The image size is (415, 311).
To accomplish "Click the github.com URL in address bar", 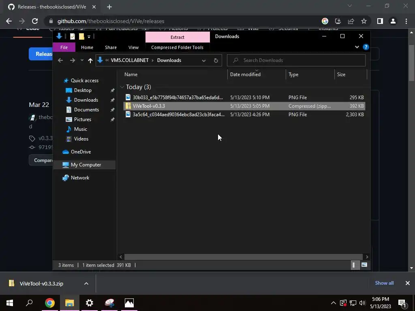I will (x=111, y=21).
